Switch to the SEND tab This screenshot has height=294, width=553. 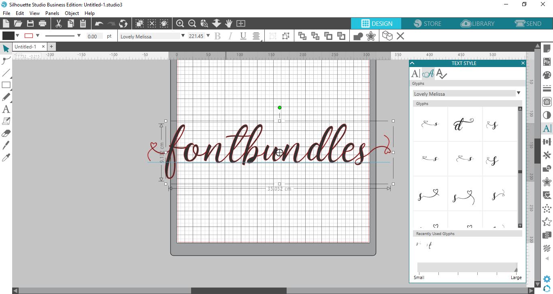click(528, 23)
